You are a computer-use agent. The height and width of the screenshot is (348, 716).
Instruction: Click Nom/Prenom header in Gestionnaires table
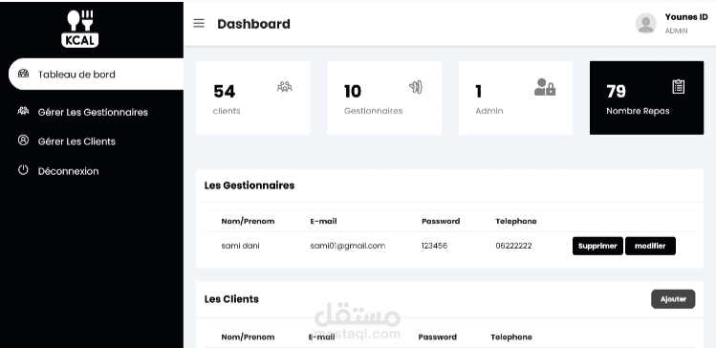[x=248, y=221]
